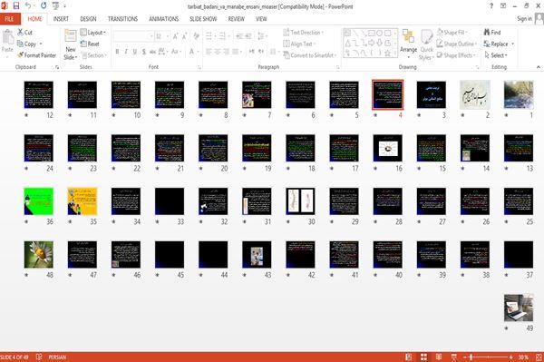Select slide 49 thumbnail
This screenshot has width=544, height=362.
point(519,308)
